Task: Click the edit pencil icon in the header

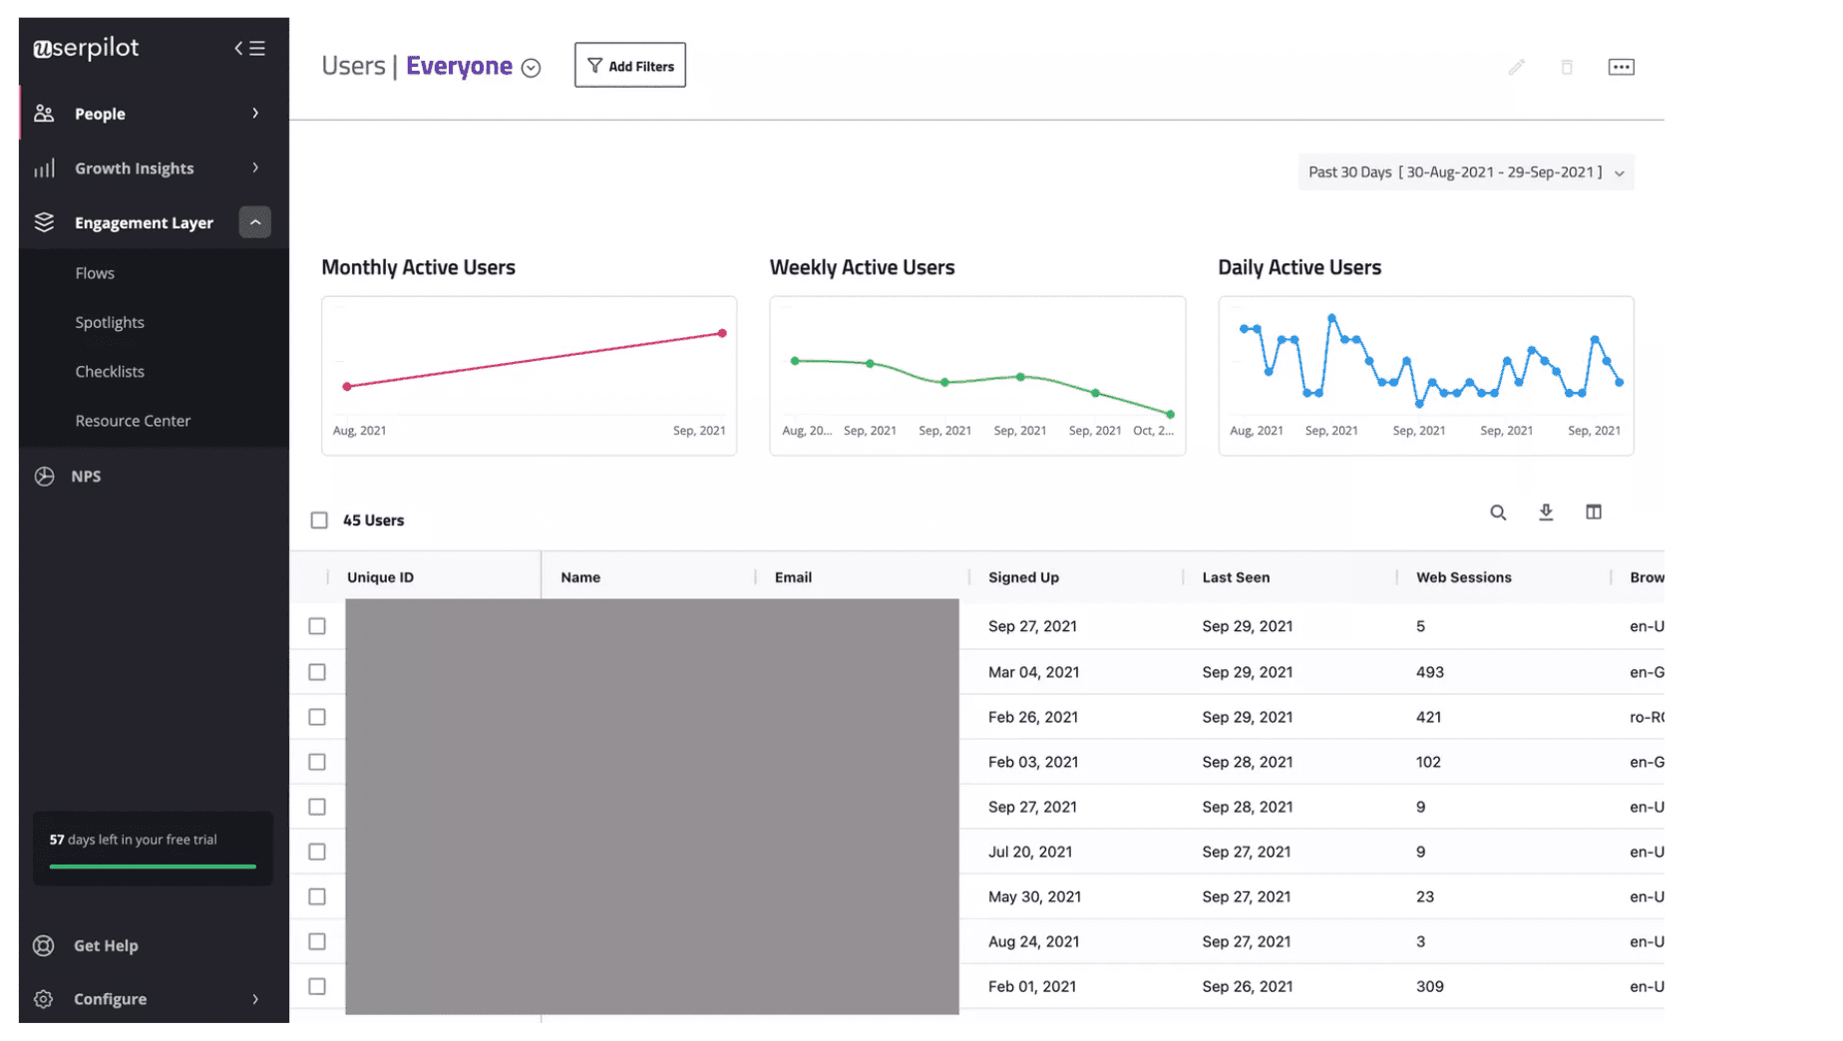Action: [1517, 67]
